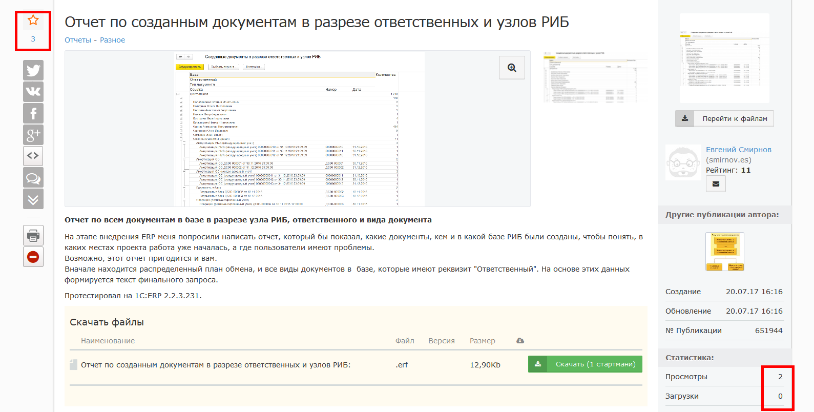The image size is (814, 412).
Task: Add the publication to favorites with the star
Action: pyautogui.click(x=33, y=20)
